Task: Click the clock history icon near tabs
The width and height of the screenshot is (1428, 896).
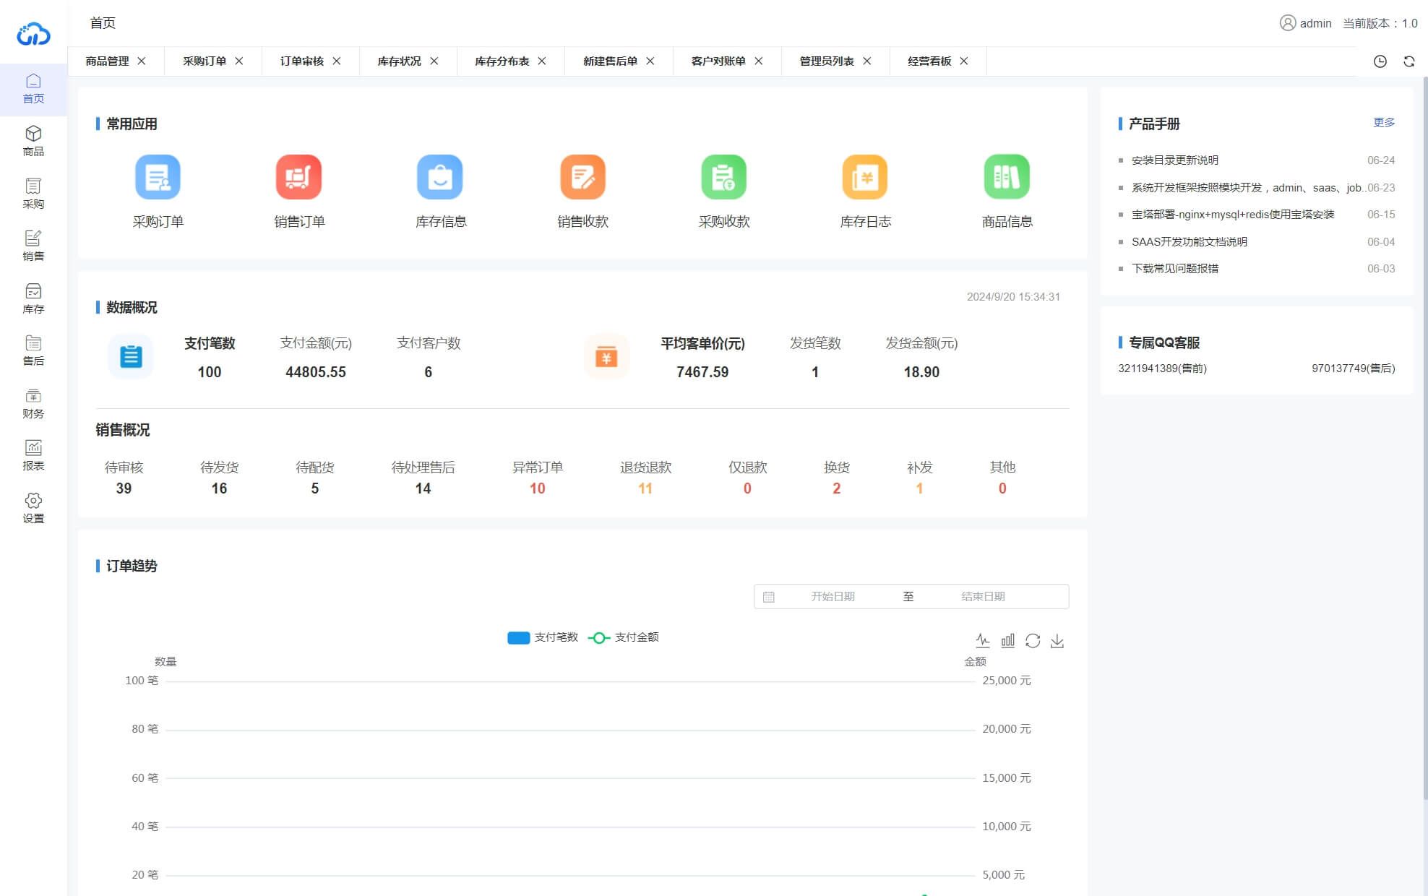Action: [1380, 61]
